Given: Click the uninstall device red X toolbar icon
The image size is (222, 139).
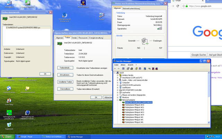Looking at the screenshot, I should [x=153, y=69].
